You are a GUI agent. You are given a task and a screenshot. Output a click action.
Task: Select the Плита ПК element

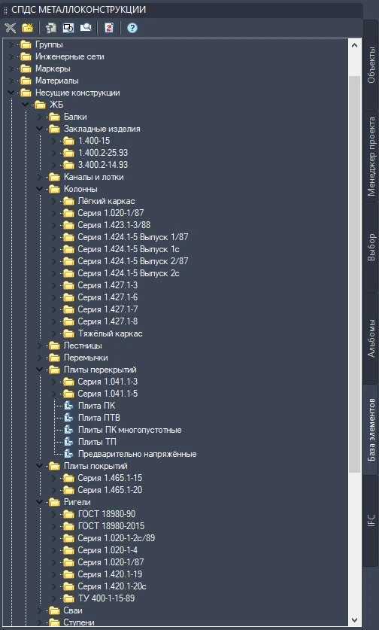pyautogui.click(x=96, y=406)
